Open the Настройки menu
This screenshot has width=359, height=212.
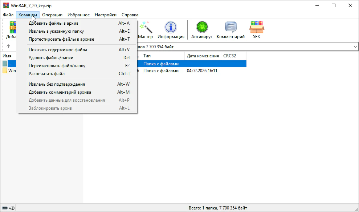105,15
